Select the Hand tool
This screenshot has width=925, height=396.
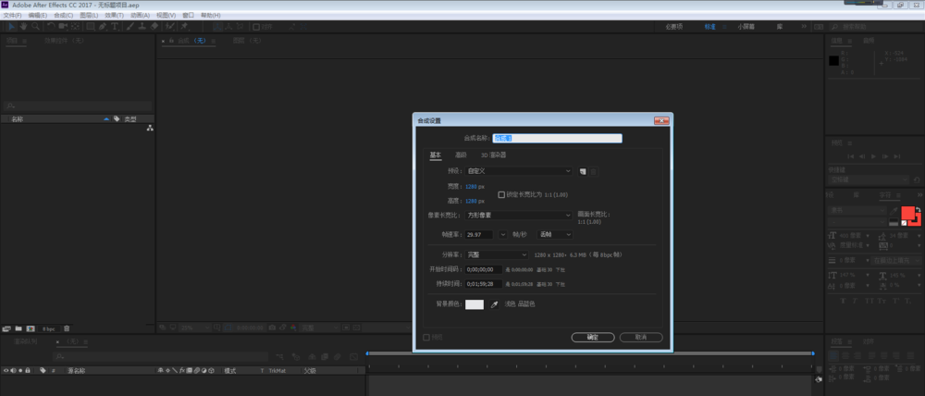[x=24, y=27]
